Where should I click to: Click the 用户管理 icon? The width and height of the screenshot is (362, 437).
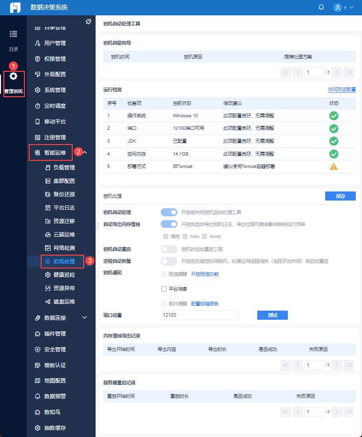(38, 43)
